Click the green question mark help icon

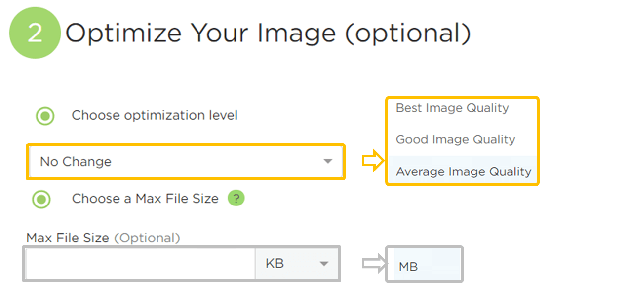[236, 198]
